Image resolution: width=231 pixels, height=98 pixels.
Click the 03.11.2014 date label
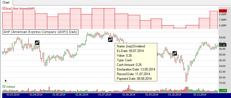pos(200,94)
